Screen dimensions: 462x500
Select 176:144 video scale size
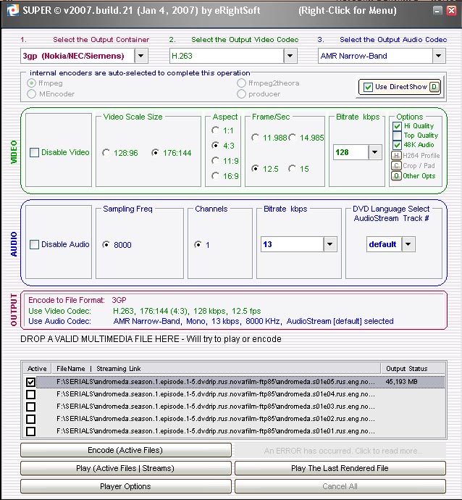[x=155, y=153]
